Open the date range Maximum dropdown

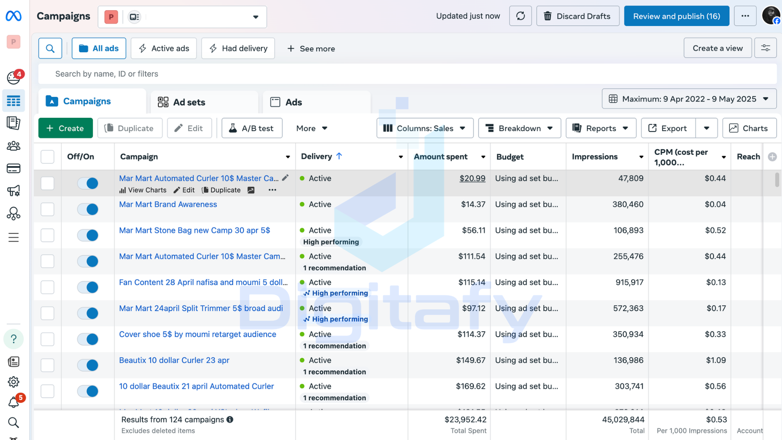click(689, 99)
